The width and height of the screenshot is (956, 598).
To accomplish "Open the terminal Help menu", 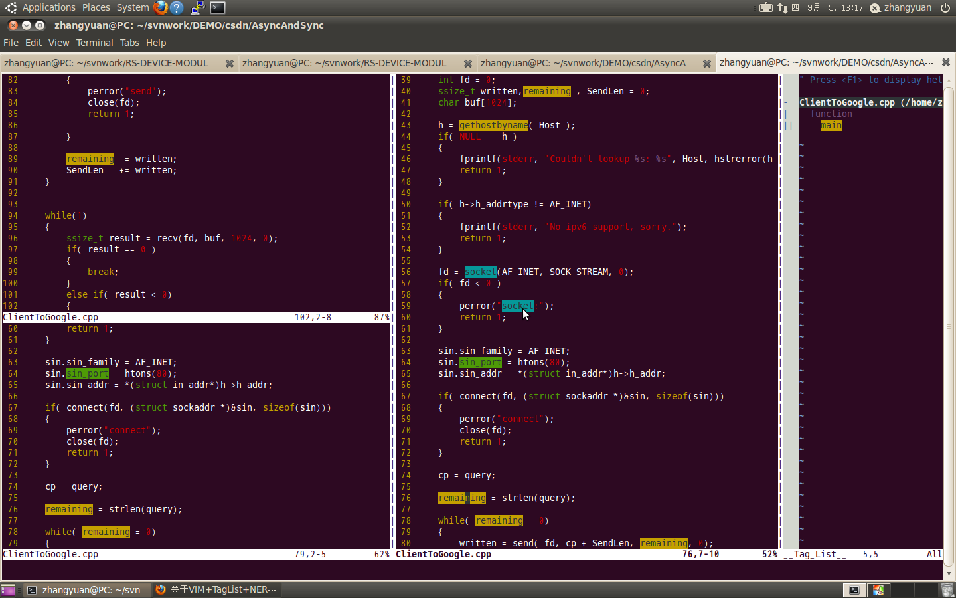I will 156,43.
